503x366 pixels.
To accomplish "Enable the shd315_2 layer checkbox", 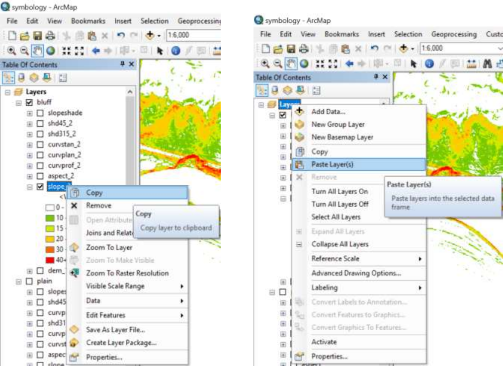I will (40, 134).
